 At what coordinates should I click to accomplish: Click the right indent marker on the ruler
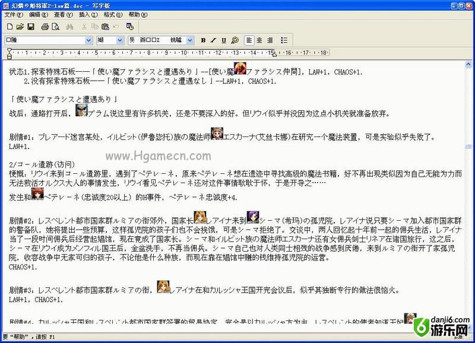(x=273, y=55)
